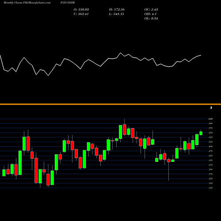Viewport: 221px width, 221px height.
Task: Click the 619 price axis label
Action: [210, 119]
